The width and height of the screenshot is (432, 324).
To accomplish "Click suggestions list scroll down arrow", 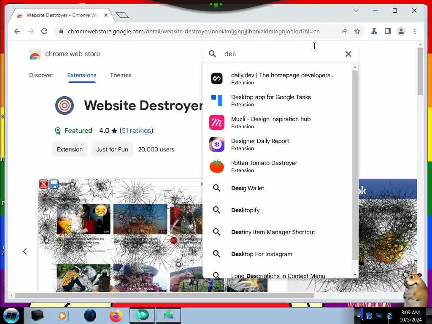I will pyautogui.click(x=355, y=275).
